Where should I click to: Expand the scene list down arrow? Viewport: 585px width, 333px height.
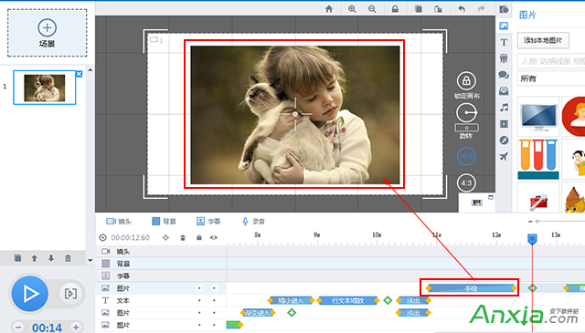(x=90, y=260)
